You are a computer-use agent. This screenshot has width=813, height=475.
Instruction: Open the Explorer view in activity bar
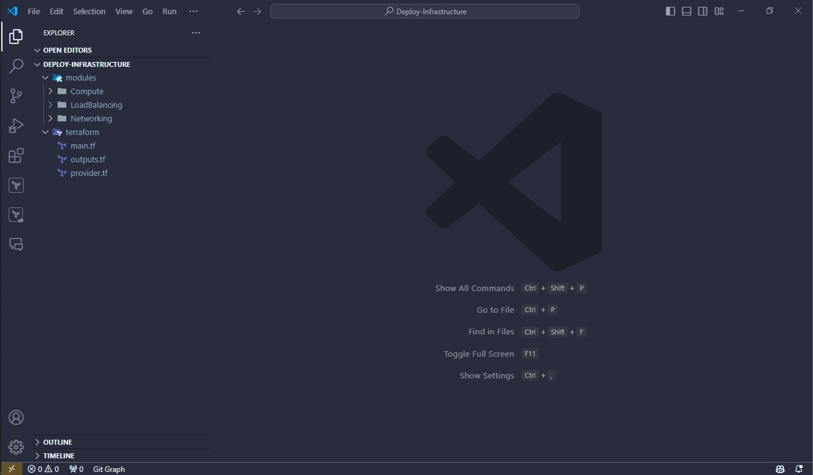click(x=16, y=37)
